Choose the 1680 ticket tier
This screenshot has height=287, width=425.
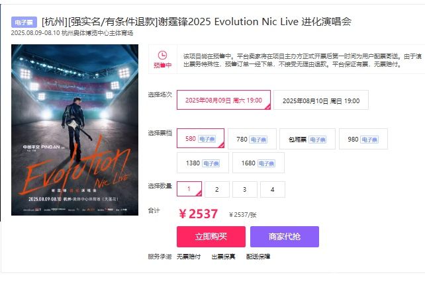tap(258, 163)
